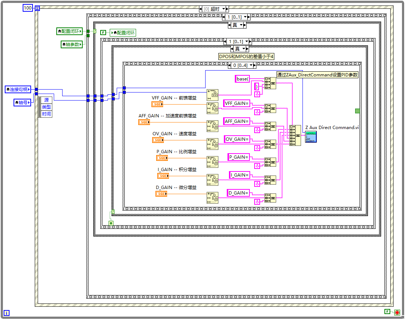
Task: Click the number-to-string node wired to axis number
Action: coord(213,95)
